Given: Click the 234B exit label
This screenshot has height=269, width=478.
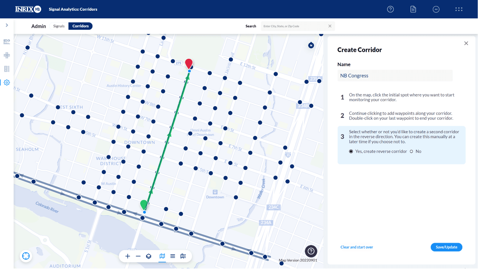Looking at the screenshot, I should 303,106.
